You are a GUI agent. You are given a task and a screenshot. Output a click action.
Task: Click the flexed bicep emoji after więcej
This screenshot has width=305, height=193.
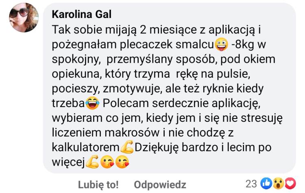pyautogui.click(x=92, y=162)
